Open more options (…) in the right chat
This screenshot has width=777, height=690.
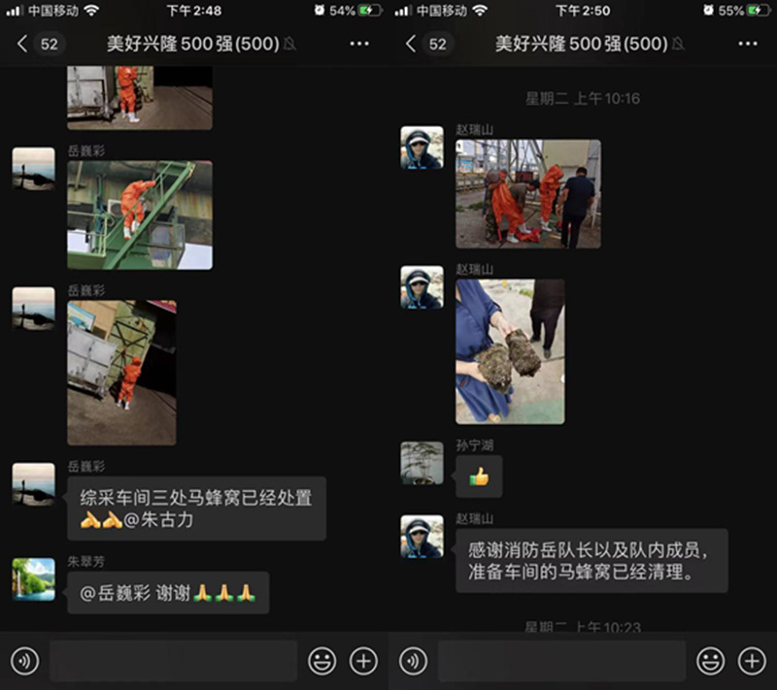[x=748, y=44]
